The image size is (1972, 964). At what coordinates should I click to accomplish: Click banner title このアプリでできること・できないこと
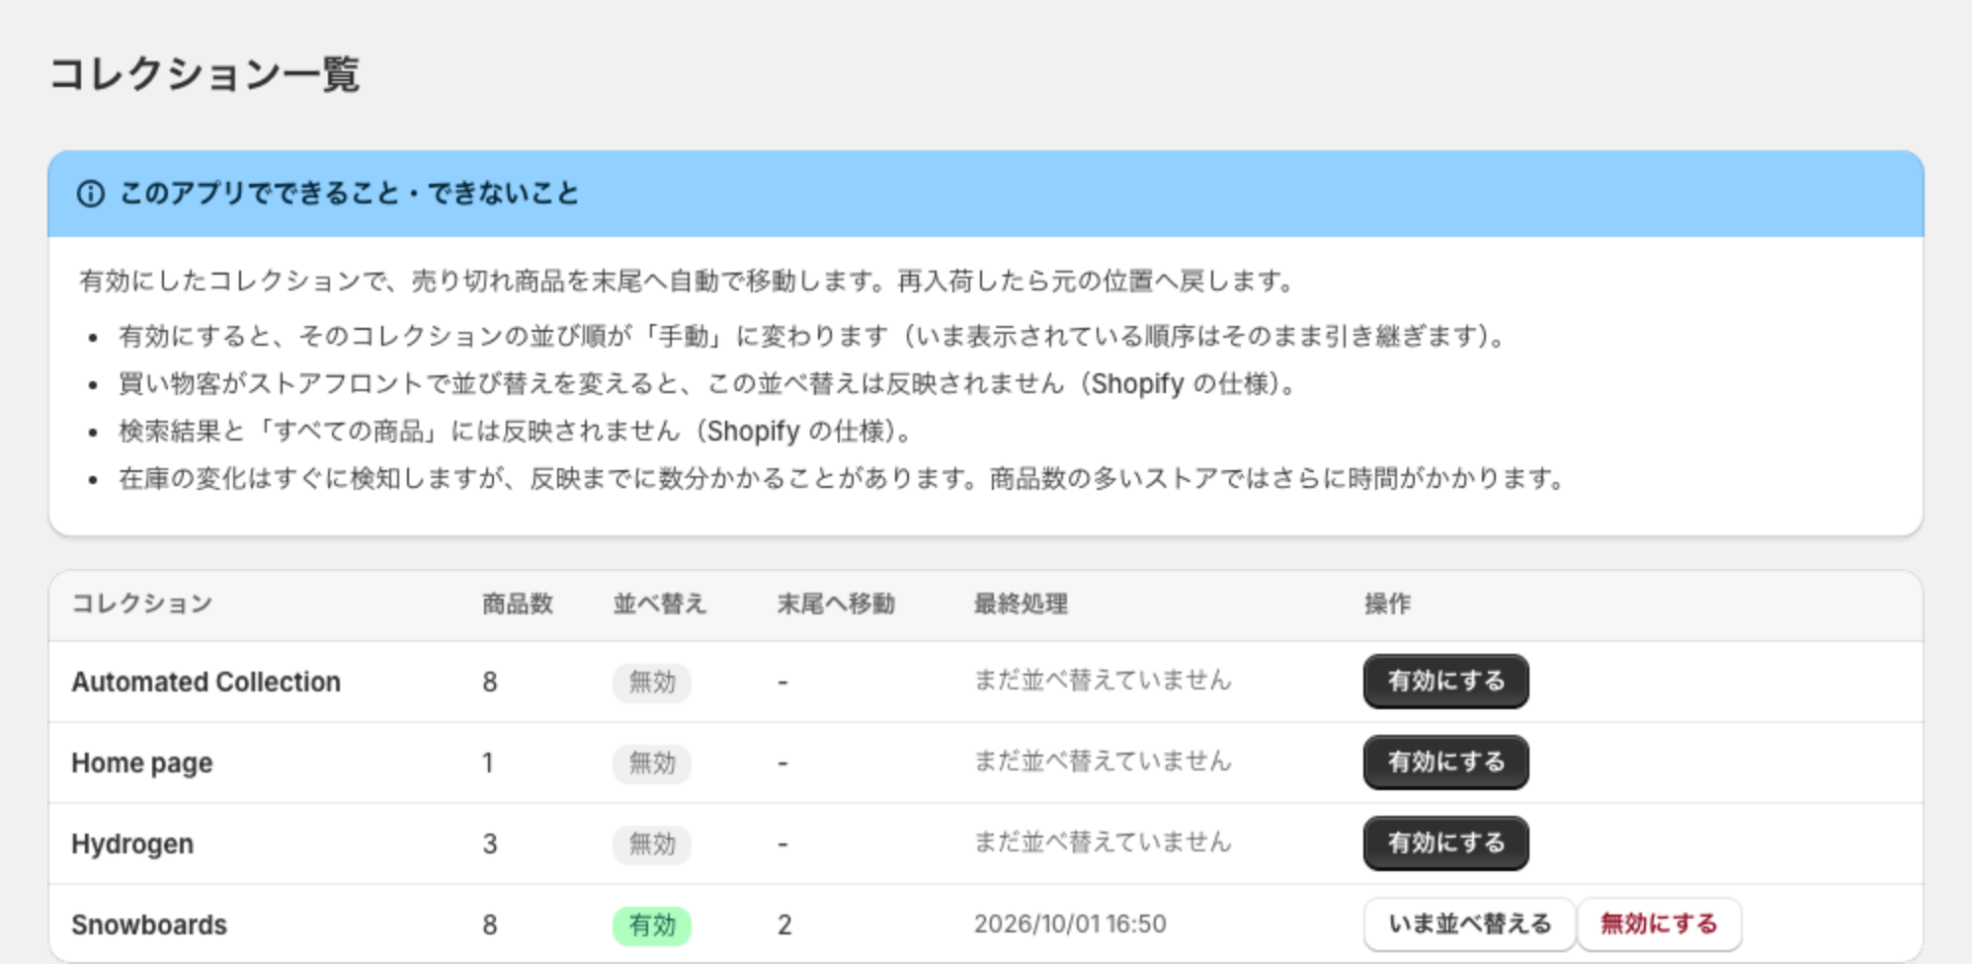click(349, 194)
